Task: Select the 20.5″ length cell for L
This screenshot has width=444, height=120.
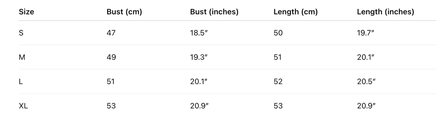Action: pyautogui.click(x=366, y=82)
